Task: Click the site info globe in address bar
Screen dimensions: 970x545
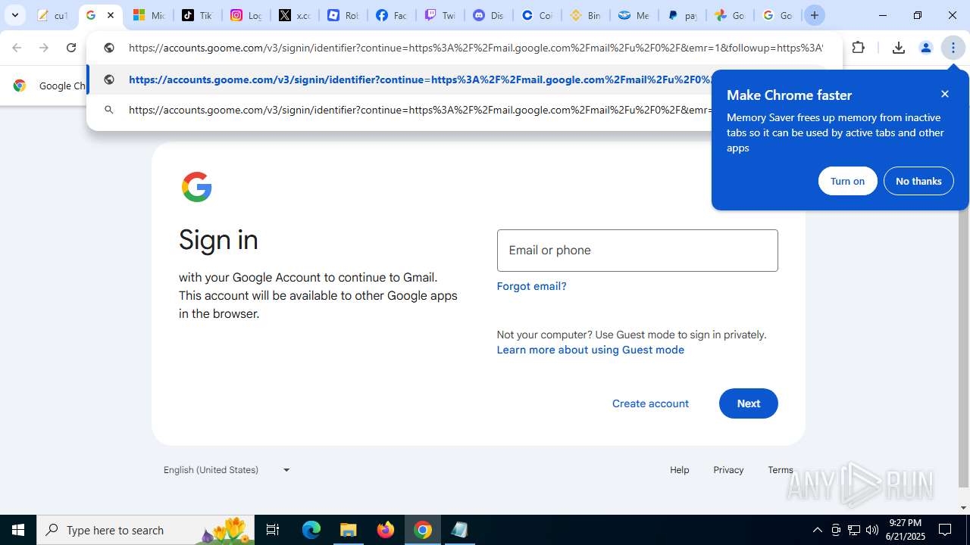Action: pyautogui.click(x=109, y=48)
